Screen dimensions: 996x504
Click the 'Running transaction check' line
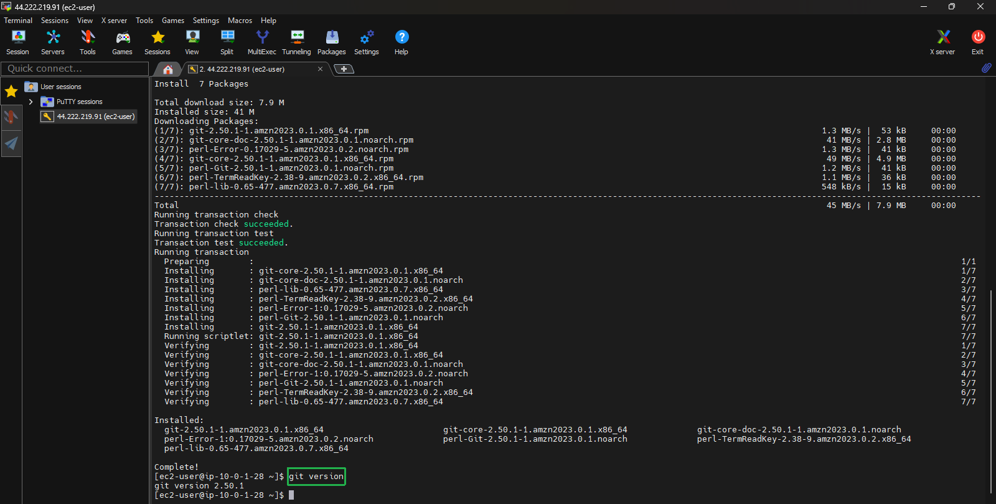coord(217,215)
